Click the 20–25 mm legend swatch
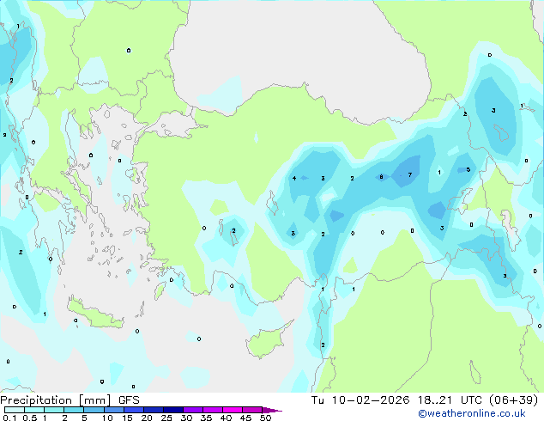This screenshot has width=544, height=421. pos(154,410)
